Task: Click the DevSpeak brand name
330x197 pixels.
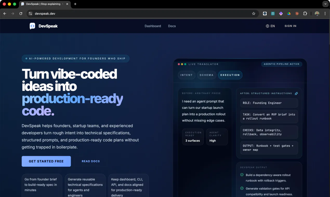Action: click(x=48, y=26)
